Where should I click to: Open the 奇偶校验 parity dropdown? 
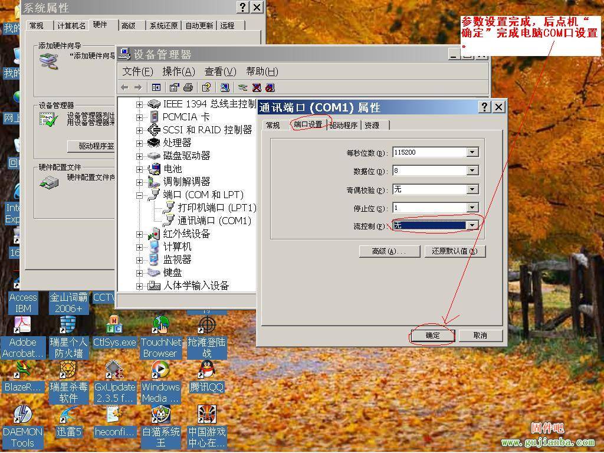(x=472, y=189)
